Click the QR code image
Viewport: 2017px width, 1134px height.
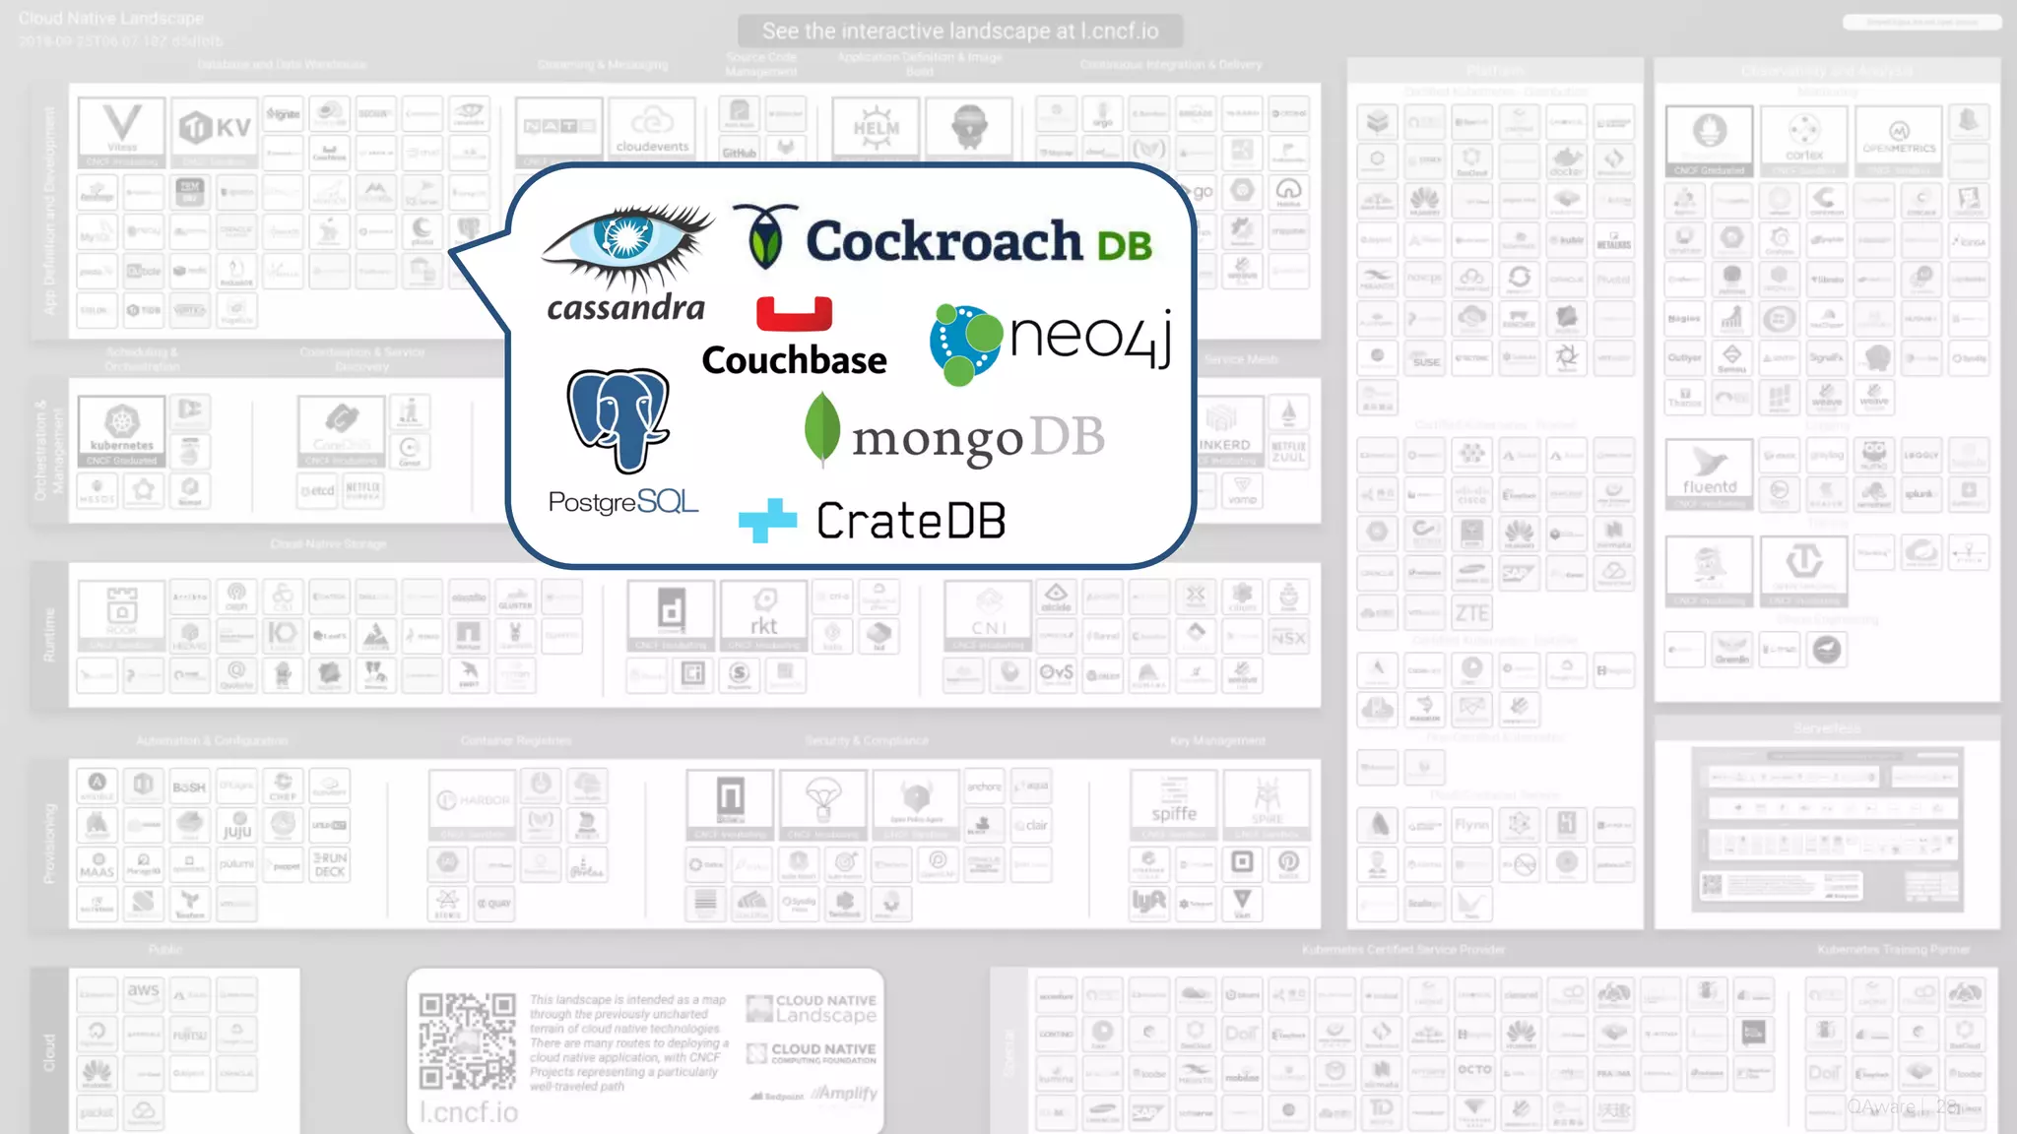(467, 1040)
